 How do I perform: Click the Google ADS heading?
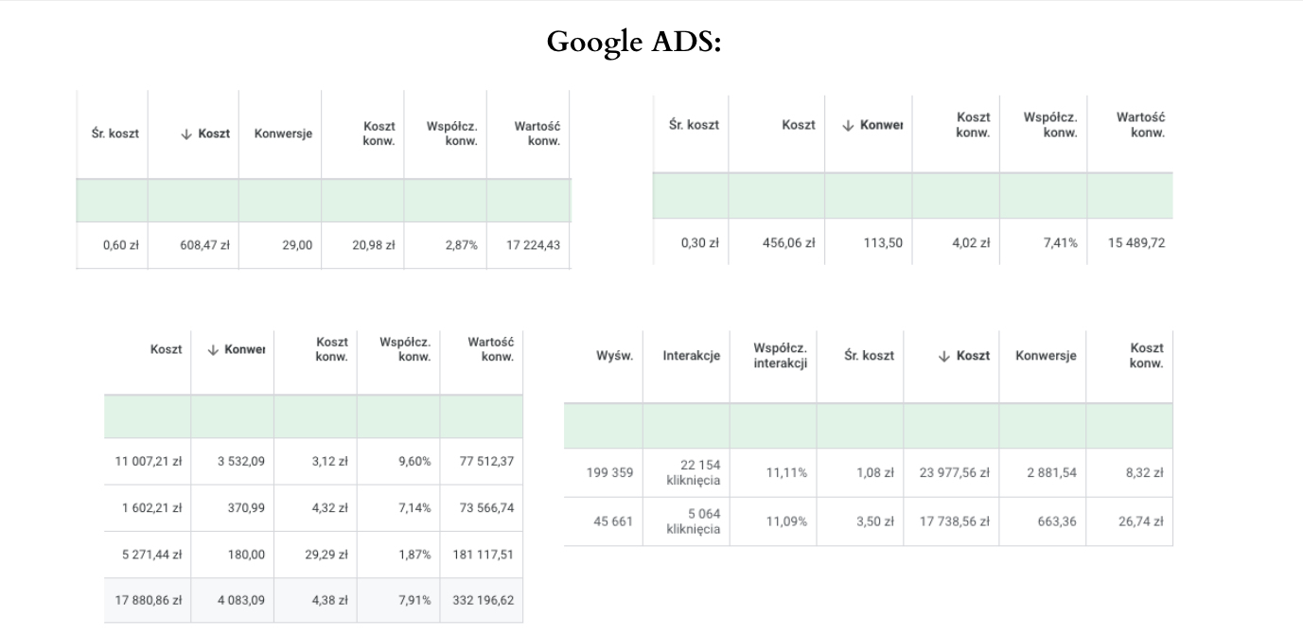(634, 42)
